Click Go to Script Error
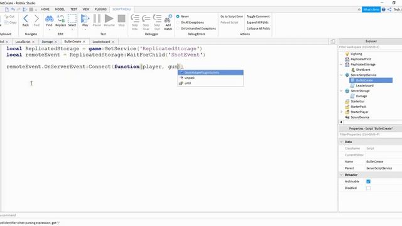 click(232, 16)
